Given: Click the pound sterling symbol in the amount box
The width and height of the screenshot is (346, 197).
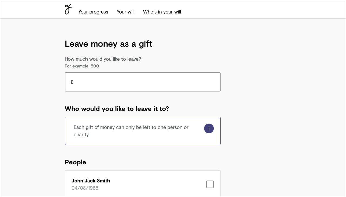Looking at the screenshot, I should 72,81.
